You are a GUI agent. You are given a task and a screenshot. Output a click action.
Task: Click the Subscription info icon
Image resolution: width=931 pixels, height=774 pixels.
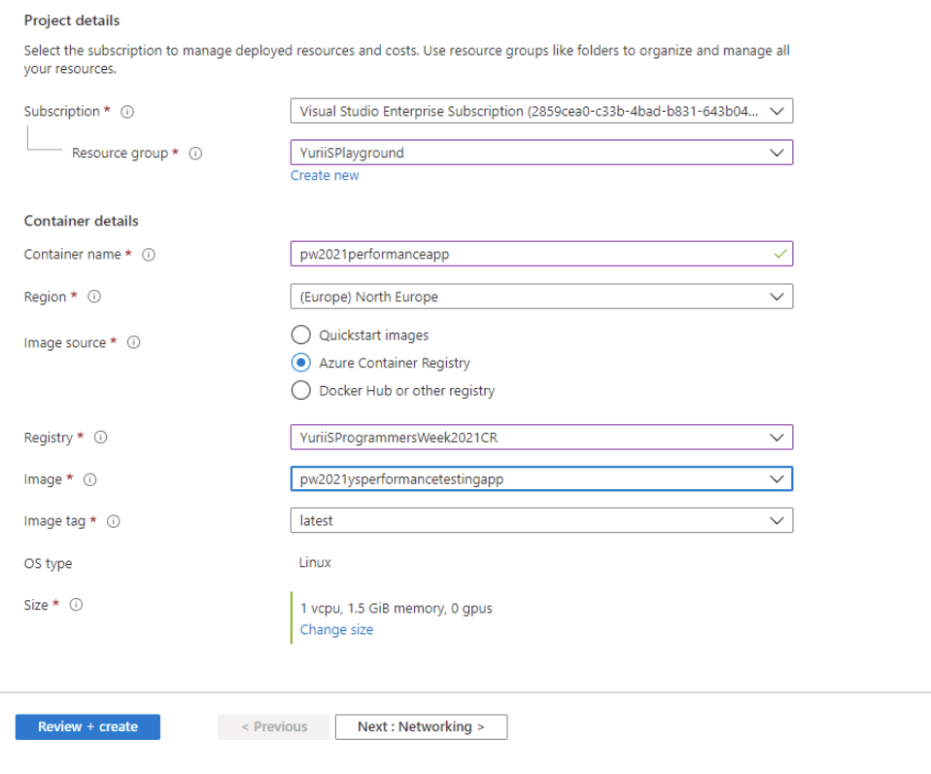pyautogui.click(x=127, y=112)
